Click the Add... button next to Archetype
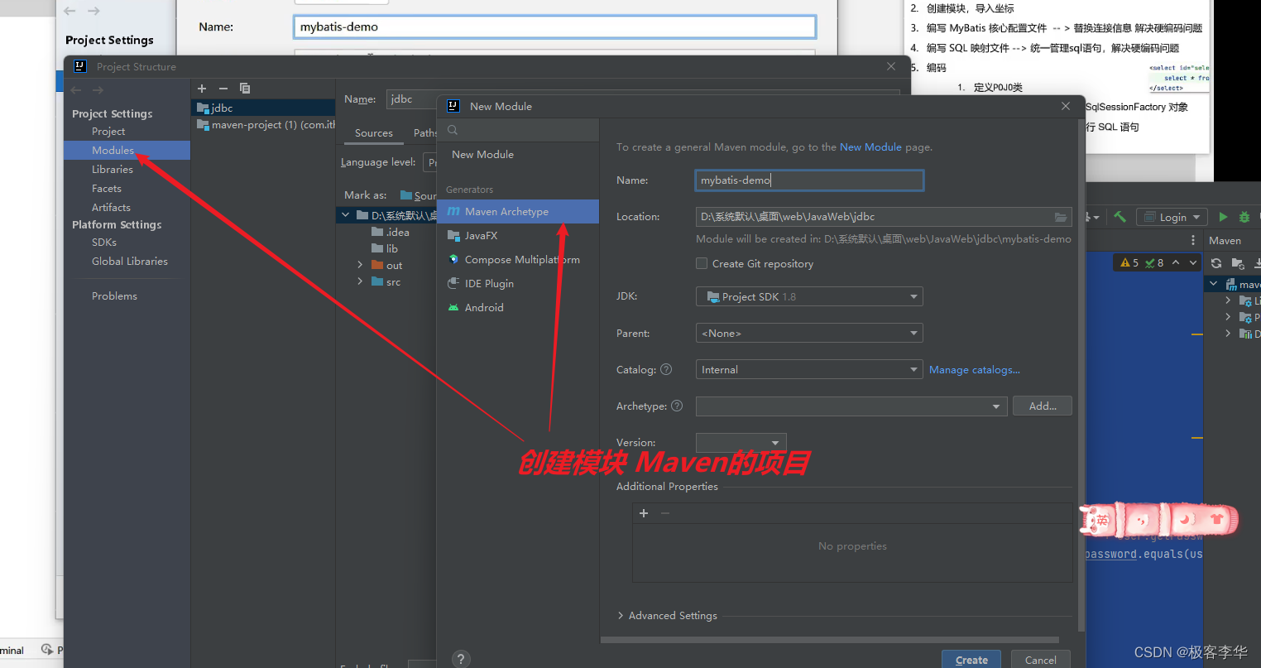Screen dimensions: 1261x668 (x=1043, y=406)
